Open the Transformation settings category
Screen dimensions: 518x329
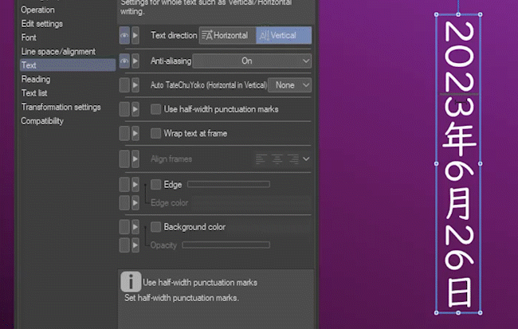(61, 107)
